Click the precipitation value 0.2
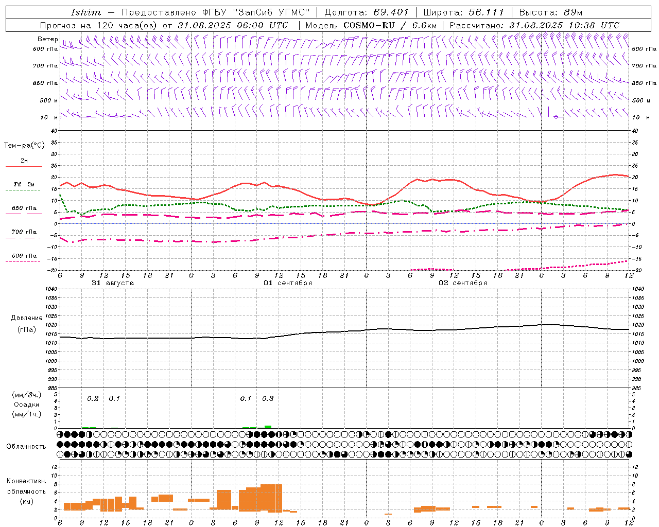Viewport: 659px width, 527px height. click(x=93, y=399)
